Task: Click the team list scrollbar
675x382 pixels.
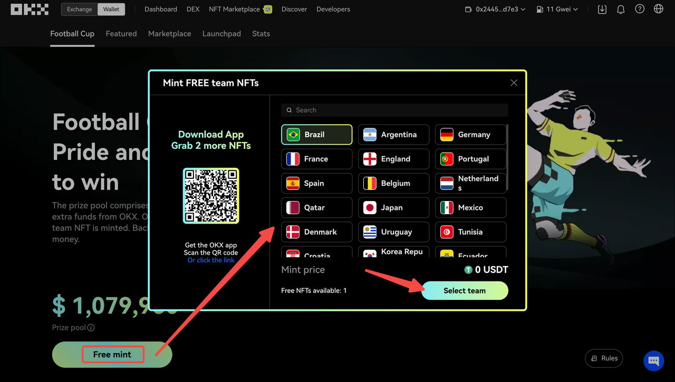Action: (507, 158)
